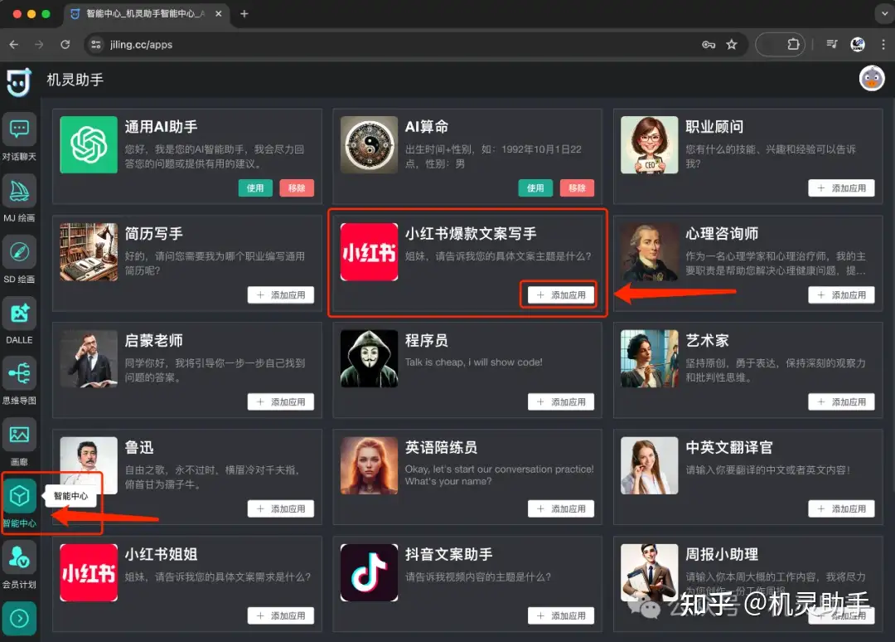Viewport: 895px width, 642px height.
Task: Add the 艺术家 app
Action: click(841, 401)
